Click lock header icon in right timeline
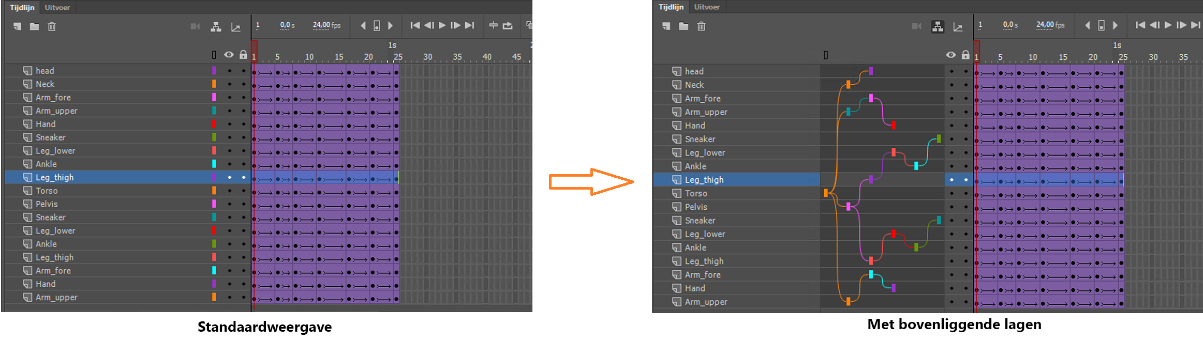The width and height of the screenshot is (1203, 341). [966, 55]
